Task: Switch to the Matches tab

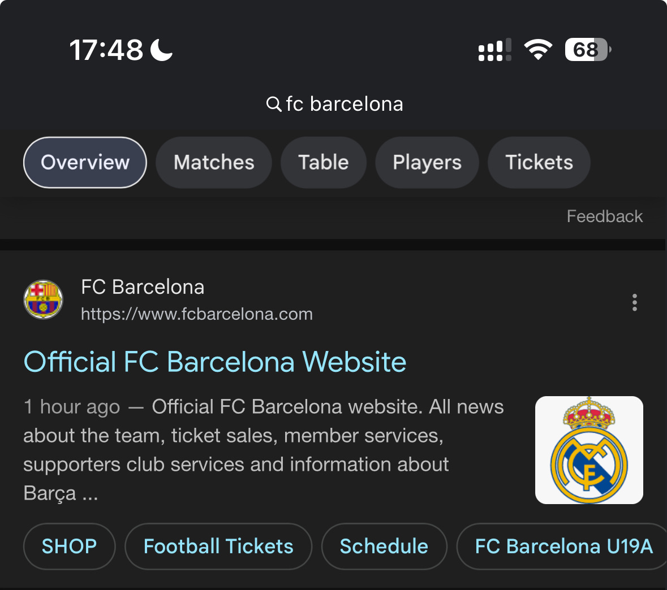Action: click(214, 162)
